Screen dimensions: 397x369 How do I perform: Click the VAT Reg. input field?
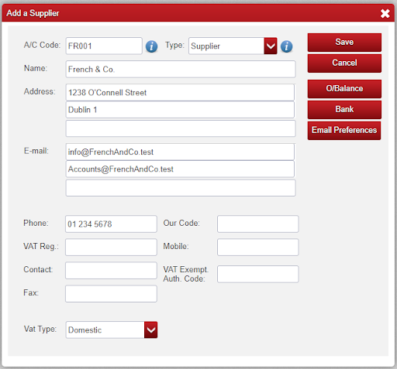pyautogui.click(x=111, y=247)
